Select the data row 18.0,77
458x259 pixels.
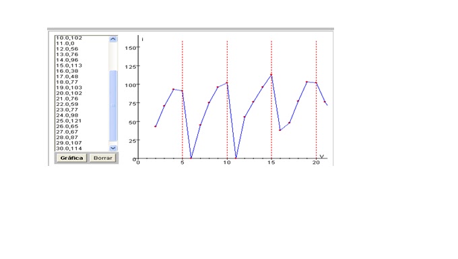pyautogui.click(x=67, y=82)
